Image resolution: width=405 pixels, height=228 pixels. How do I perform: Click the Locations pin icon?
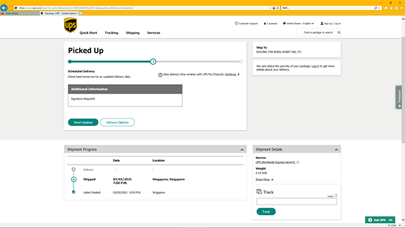[x=265, y=23]
